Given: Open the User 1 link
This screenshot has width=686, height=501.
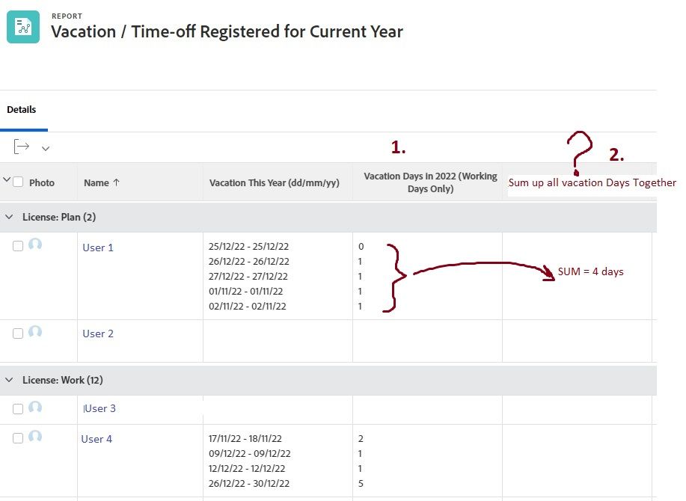Looking at the screenshot, I should [x=98, y=248].
